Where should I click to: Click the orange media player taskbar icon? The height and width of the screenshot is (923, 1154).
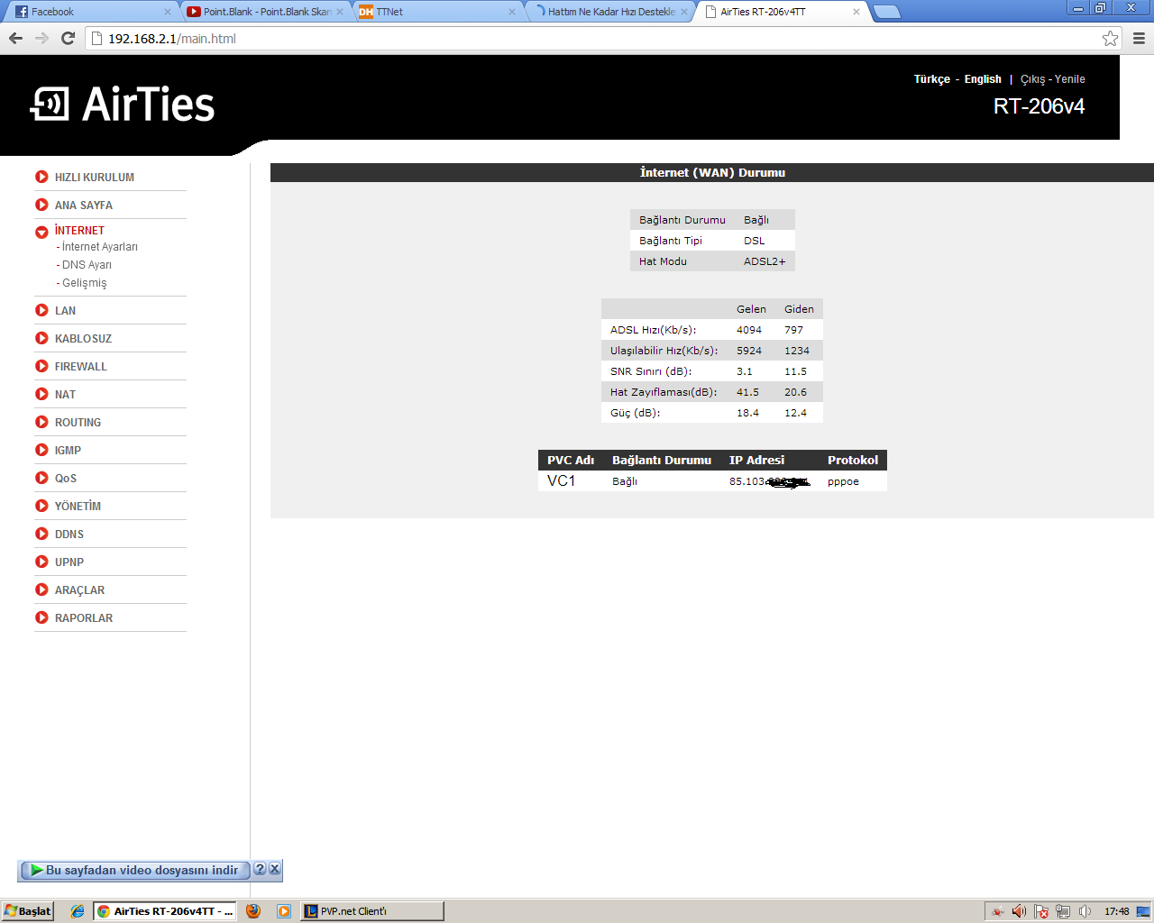pyautogui.click(x=284, y=911)
